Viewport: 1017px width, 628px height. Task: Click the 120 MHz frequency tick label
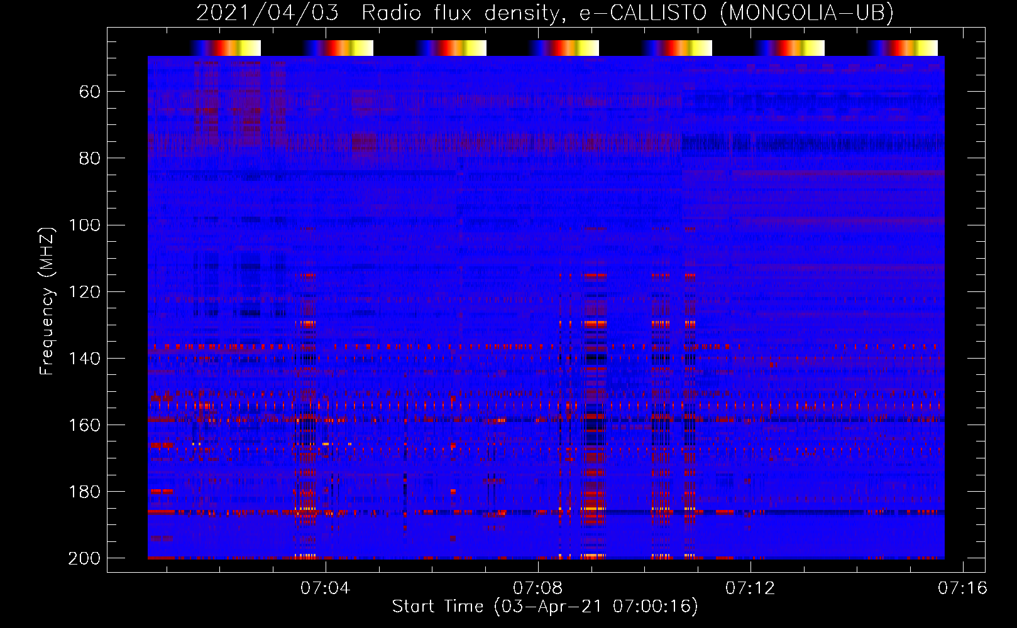coord(85,292)
